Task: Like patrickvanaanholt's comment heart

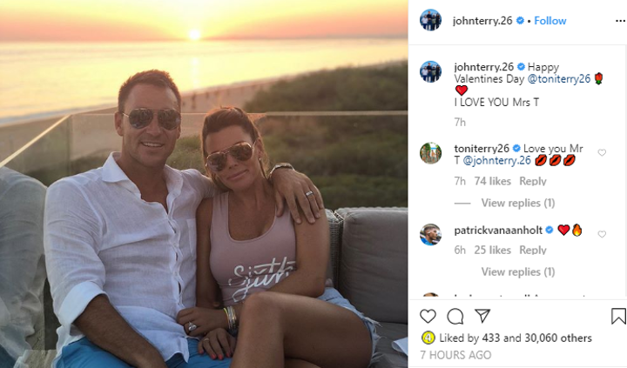Action: 602,234
